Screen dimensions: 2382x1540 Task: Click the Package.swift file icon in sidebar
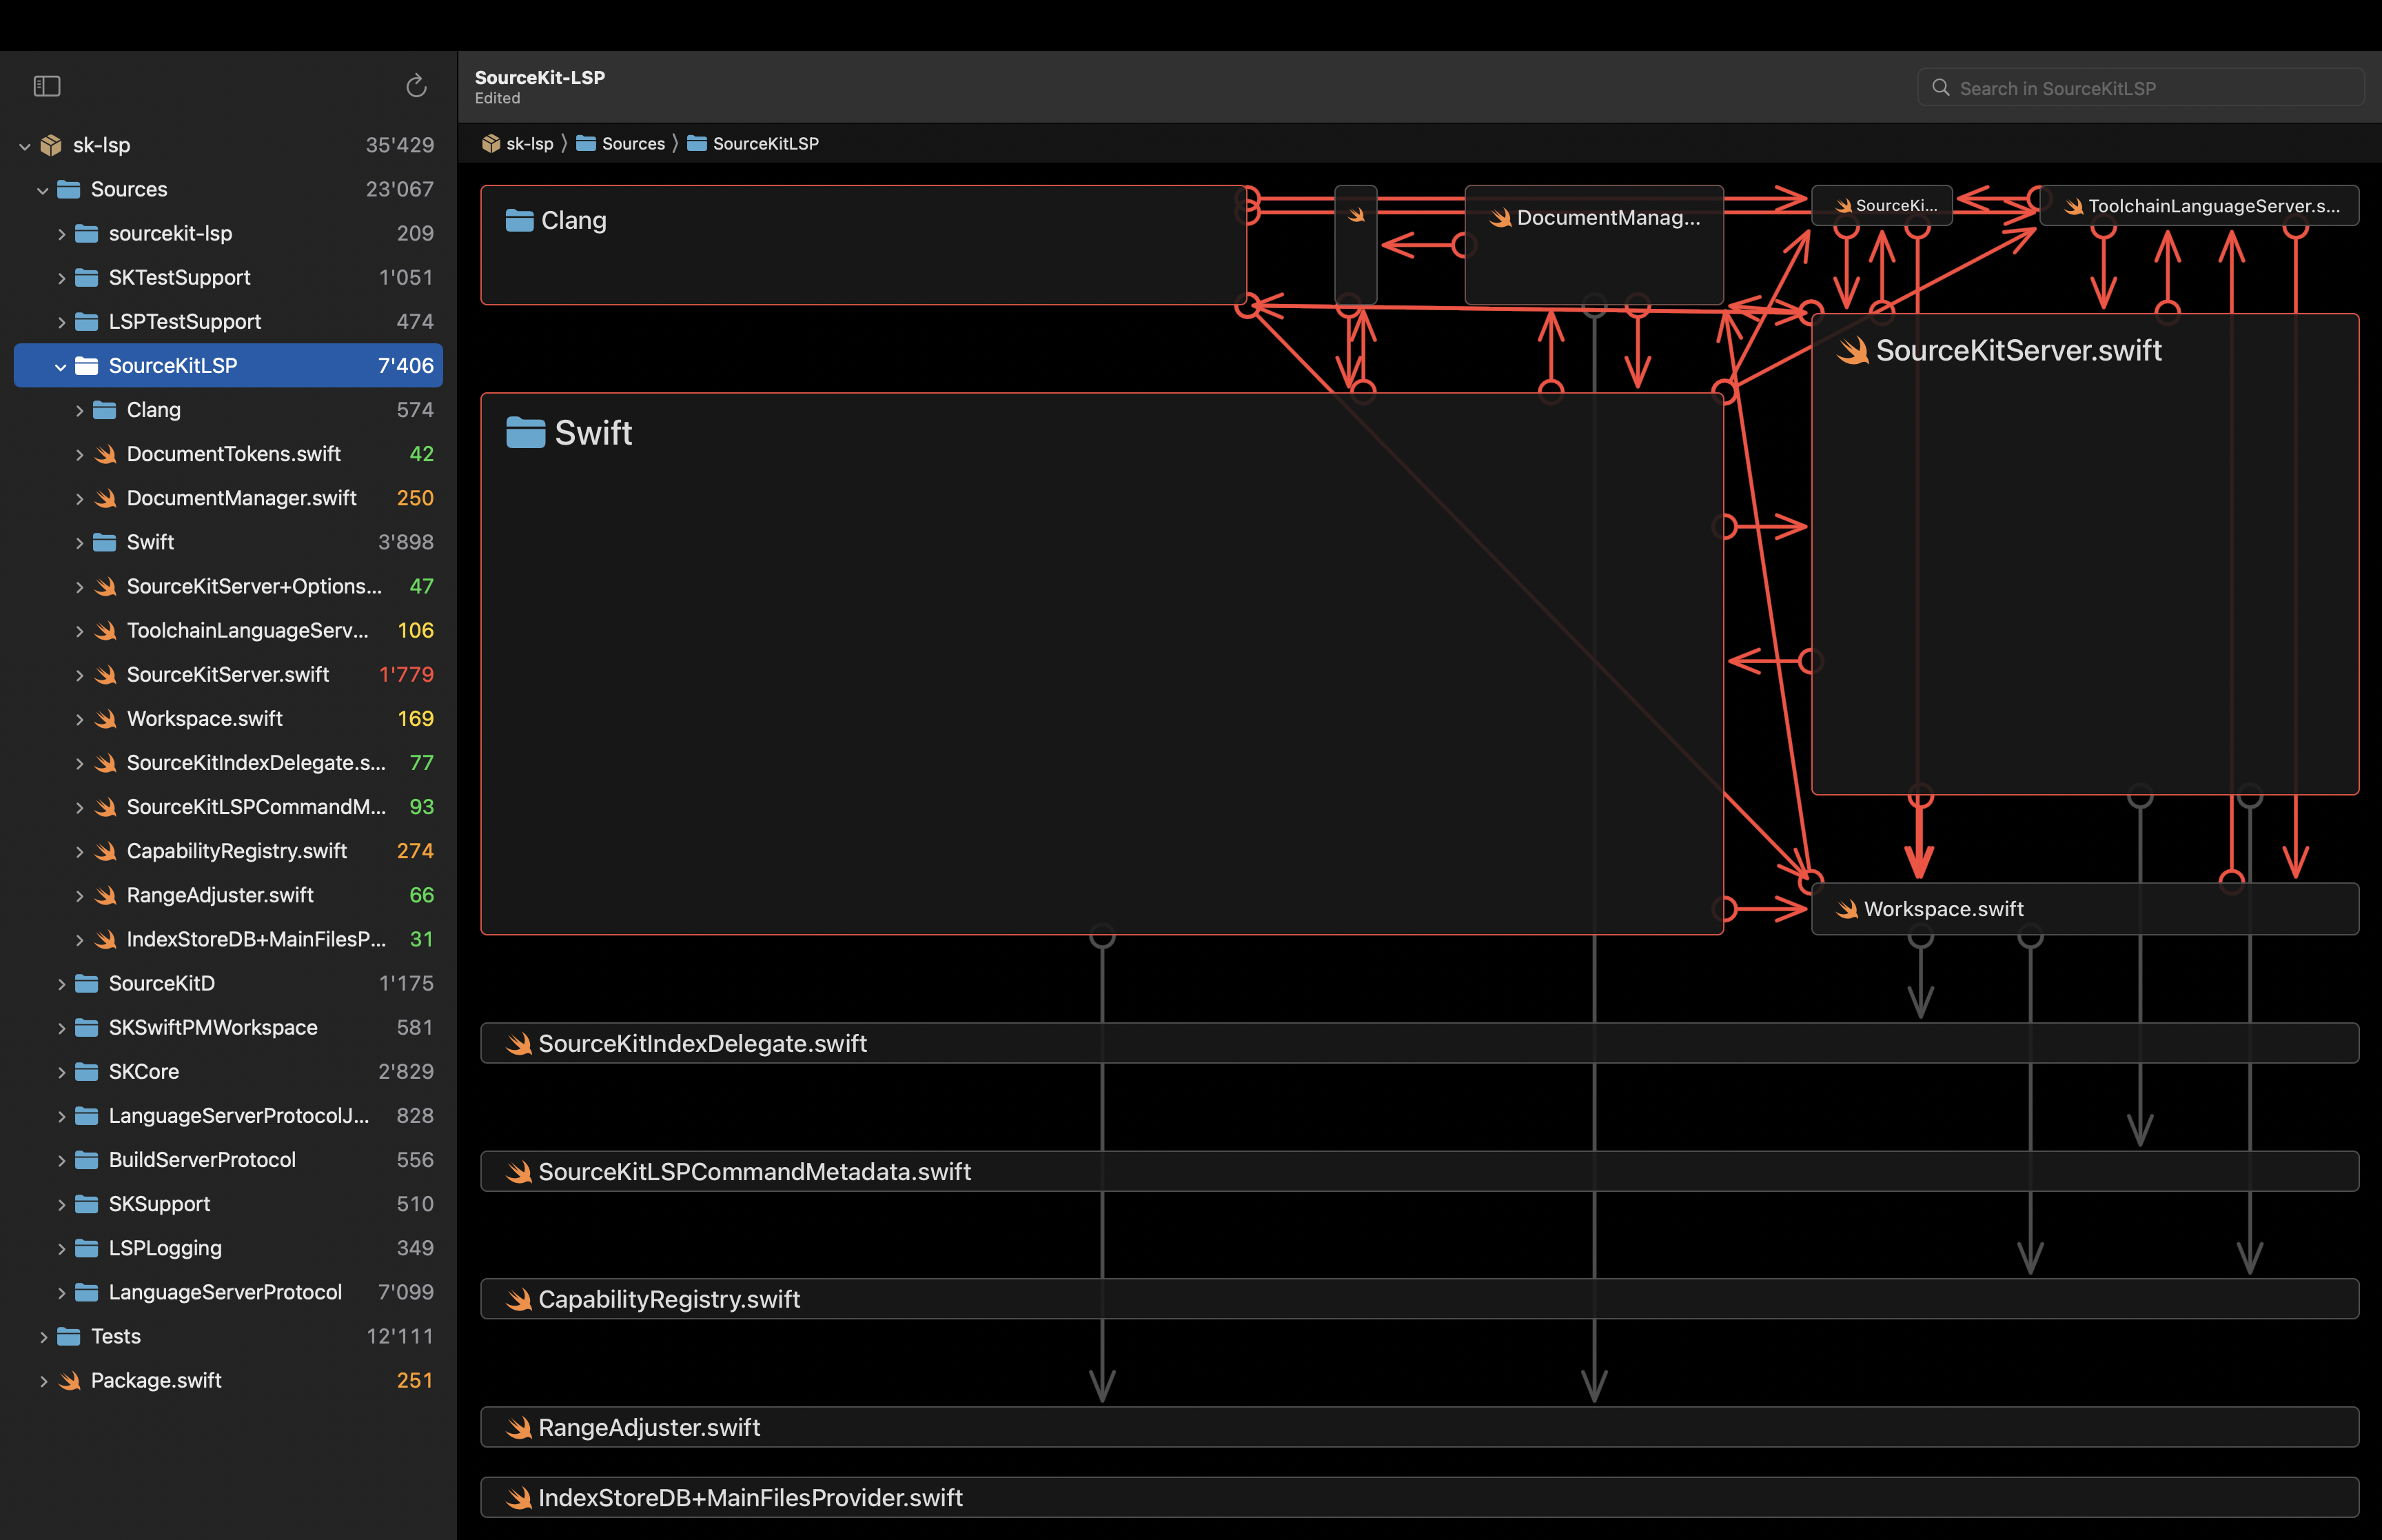(69, 1381)
